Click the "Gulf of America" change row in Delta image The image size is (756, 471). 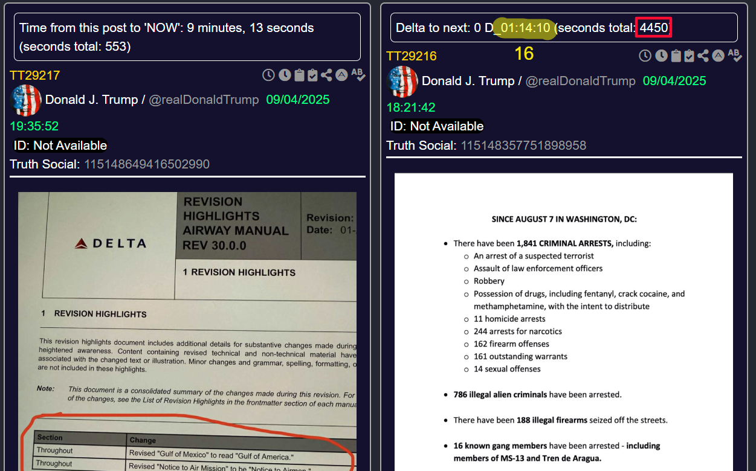(x=193, y=453)
